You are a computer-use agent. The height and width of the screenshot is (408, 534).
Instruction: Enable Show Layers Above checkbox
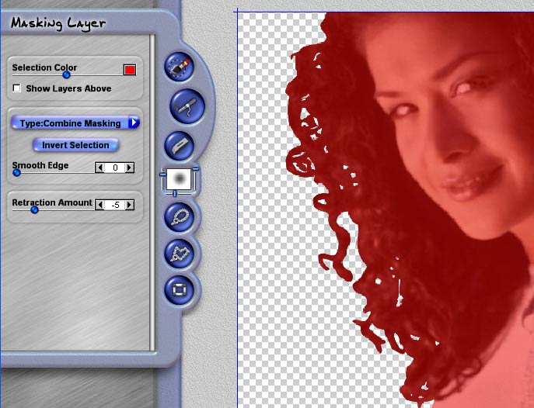pos(16,88)
